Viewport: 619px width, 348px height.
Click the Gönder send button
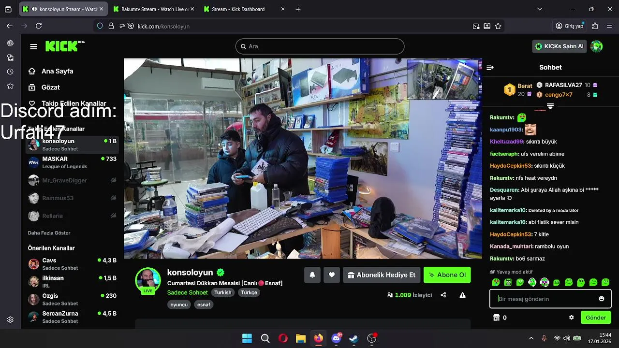(x=596, y=318)
